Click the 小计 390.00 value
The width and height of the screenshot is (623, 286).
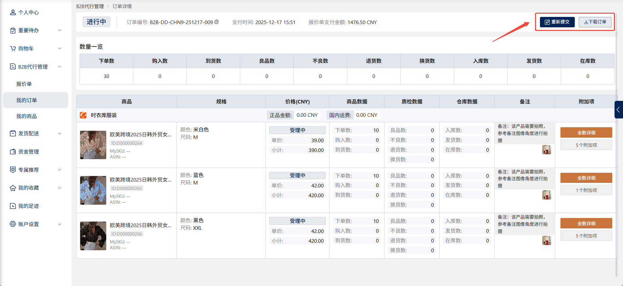[316, 150]
